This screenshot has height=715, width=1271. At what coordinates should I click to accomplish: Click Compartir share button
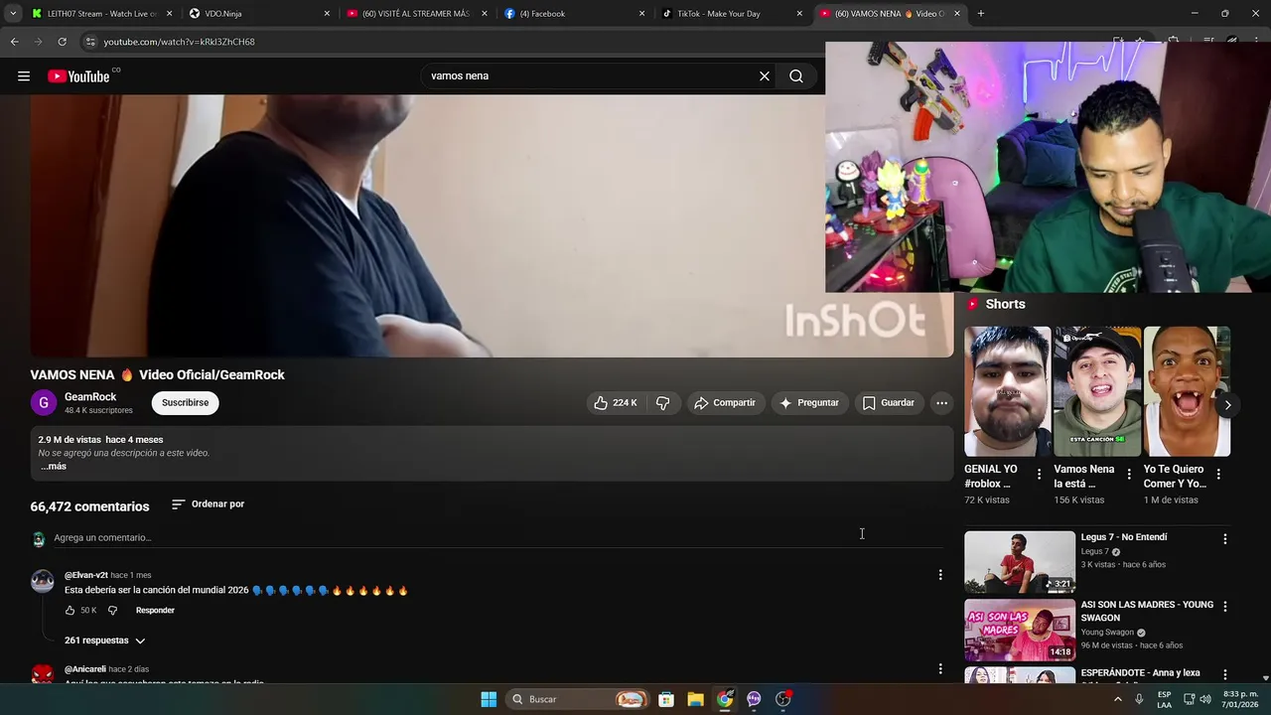tap(726, 402)
